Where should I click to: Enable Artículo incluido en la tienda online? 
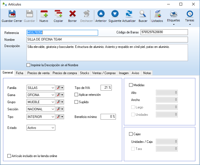[x=9, y=156]
